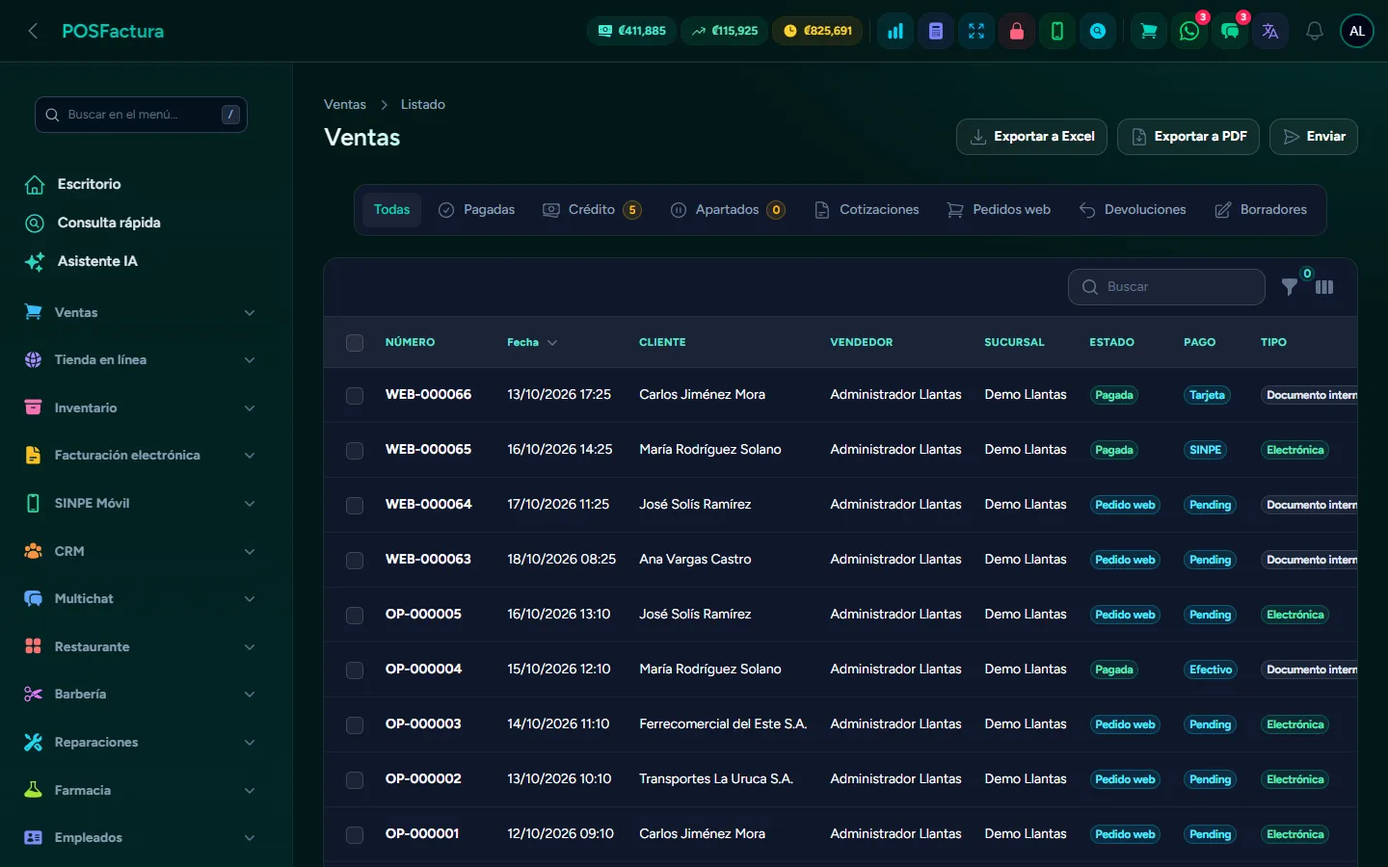Change language via the translate icon
The width and height of the screenshot is (1388, 867).
pyautogui.click(x=1270, y=31)
